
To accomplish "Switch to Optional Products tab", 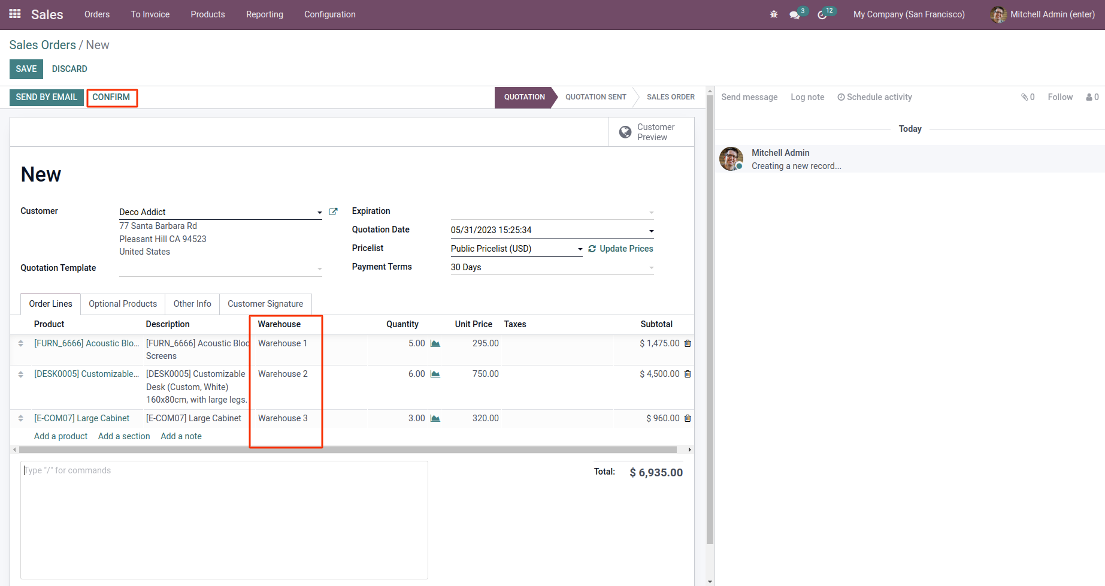I will tap(123, 304).
